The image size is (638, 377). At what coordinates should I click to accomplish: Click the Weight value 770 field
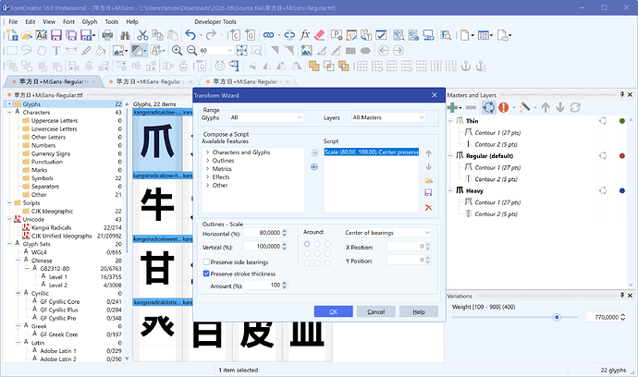[603, 317]
